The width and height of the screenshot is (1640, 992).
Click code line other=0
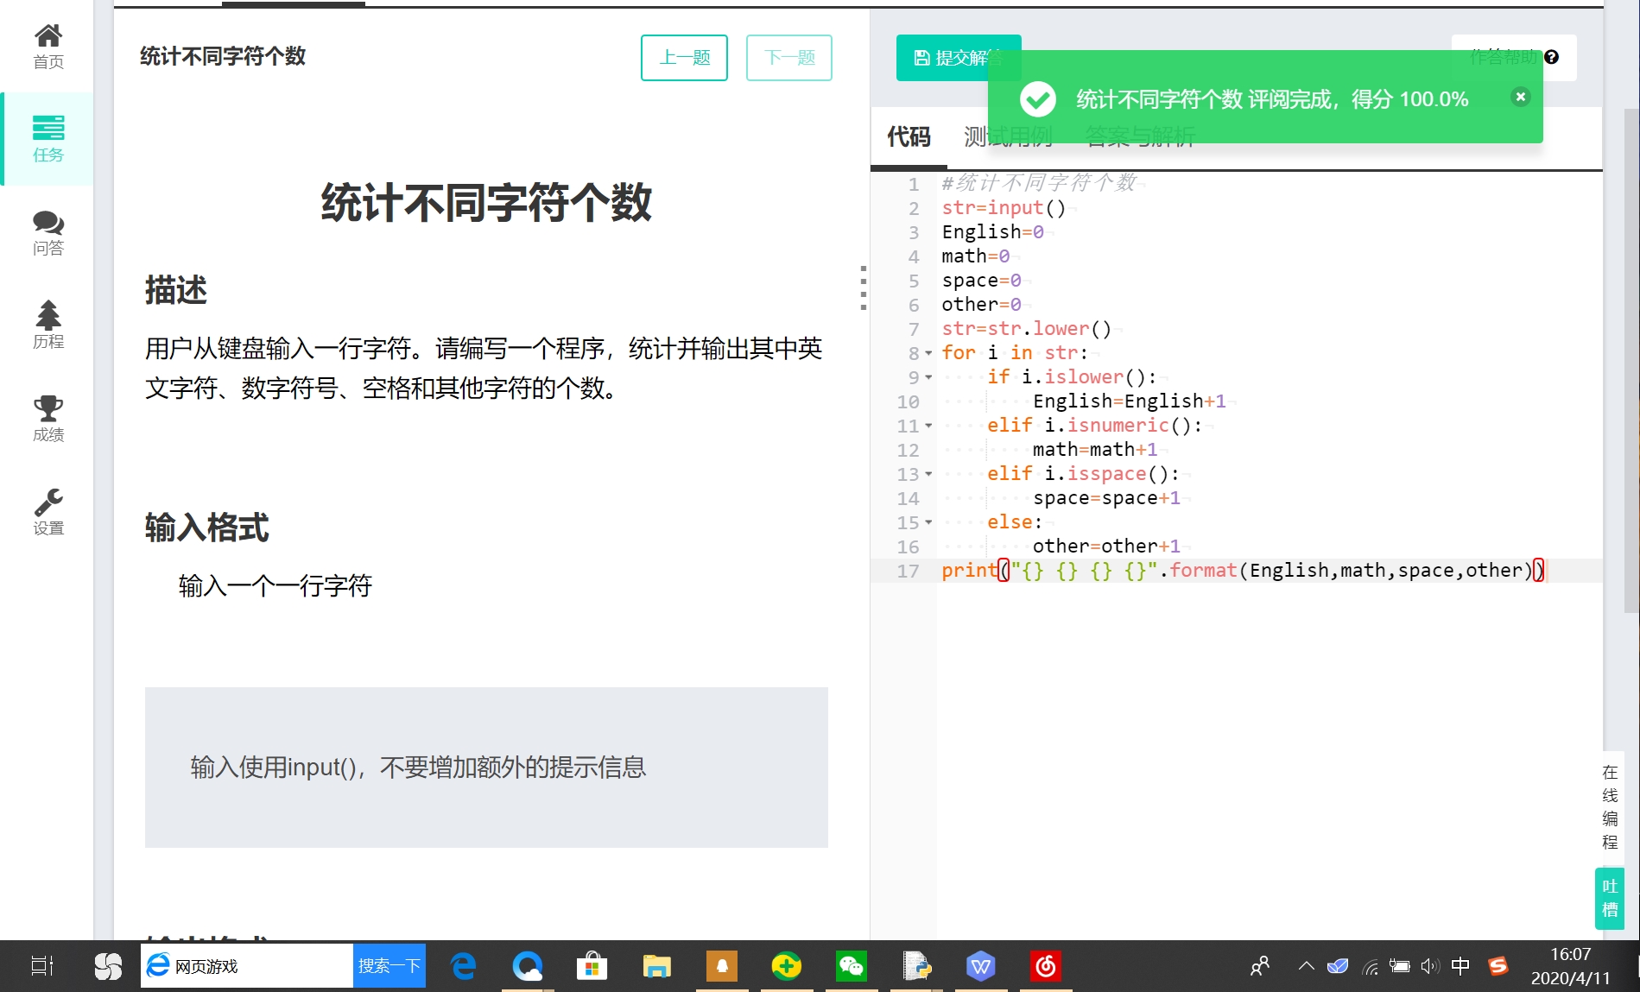coord(981,305)
